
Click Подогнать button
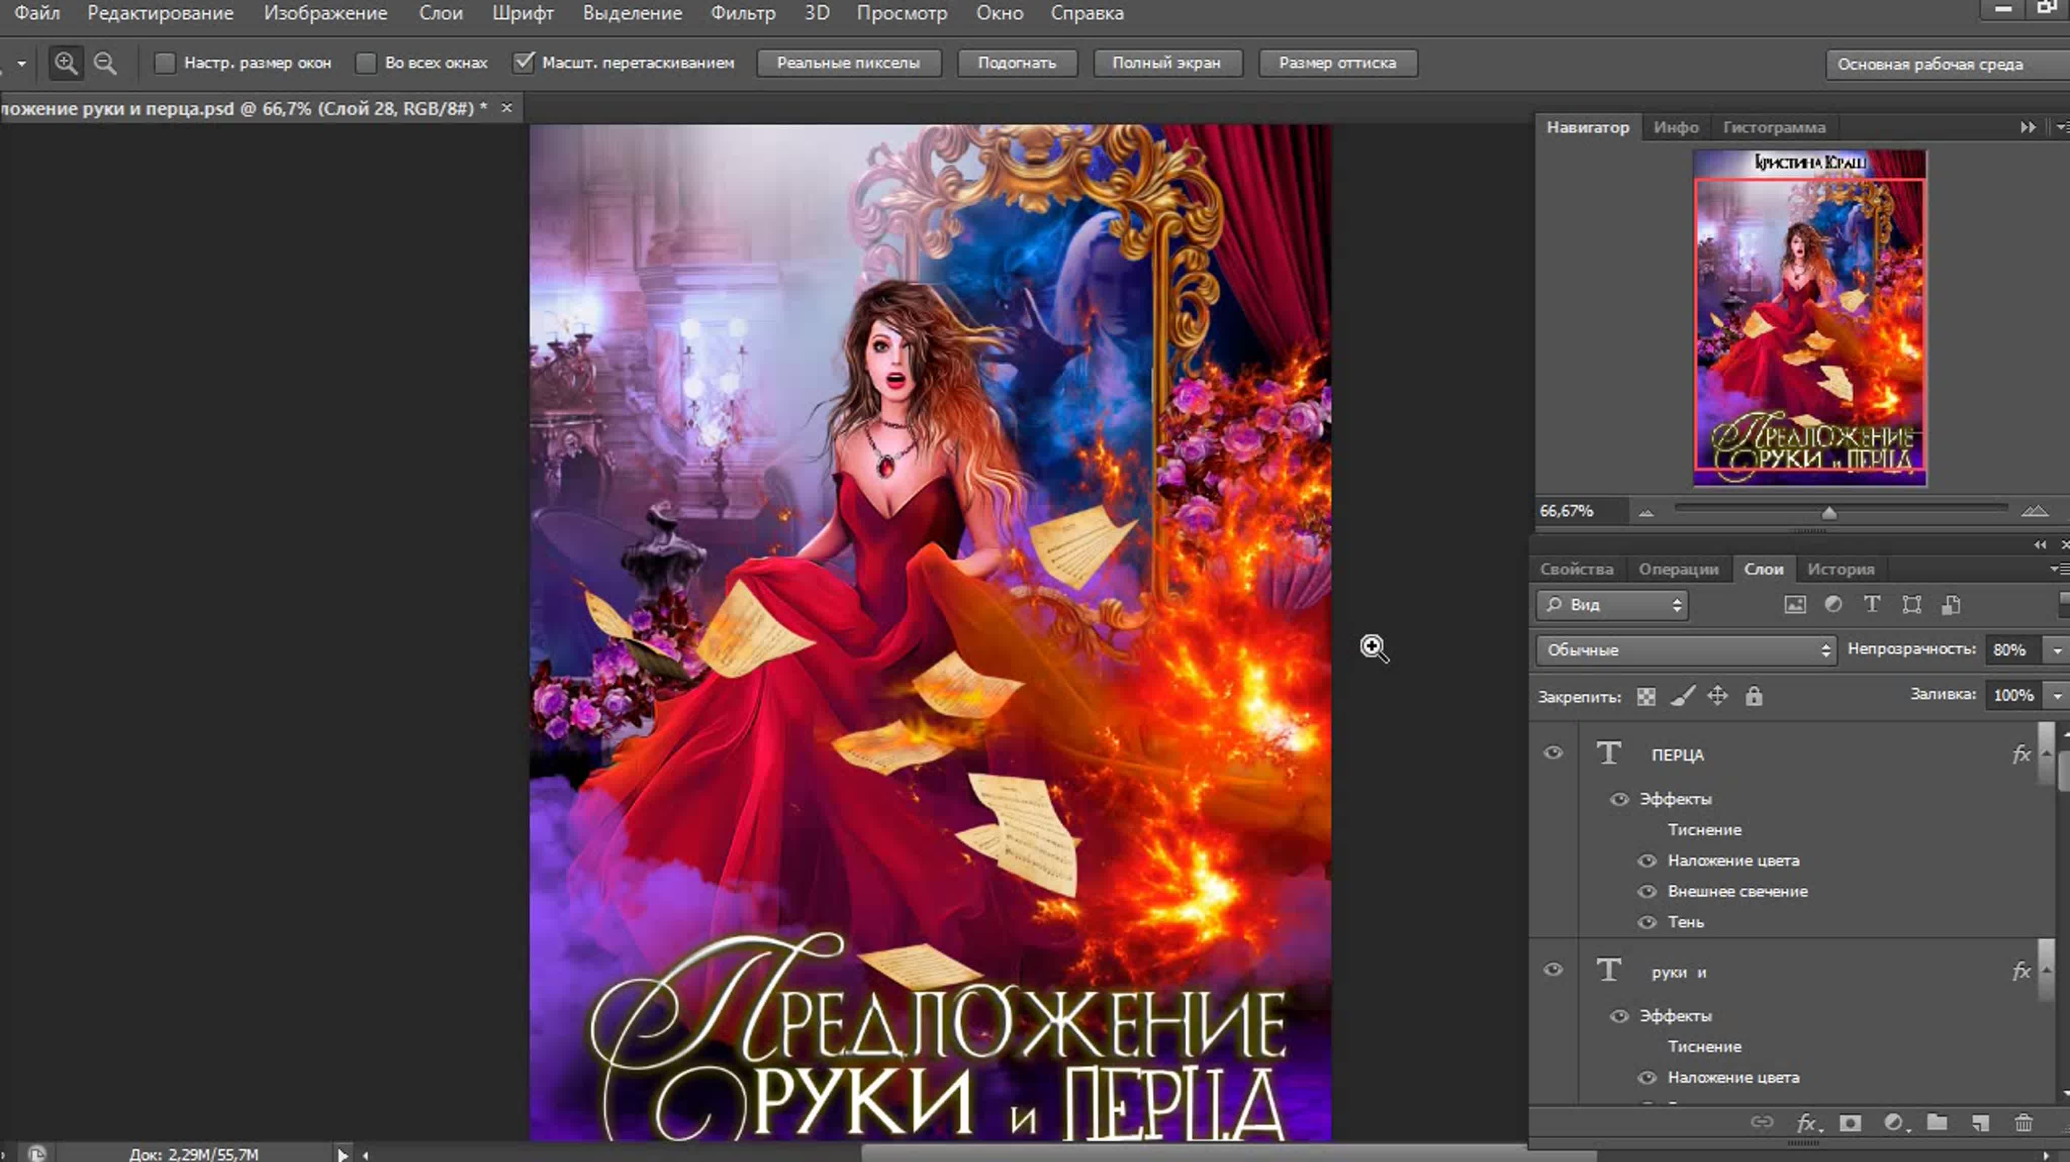coord(1016,63)
